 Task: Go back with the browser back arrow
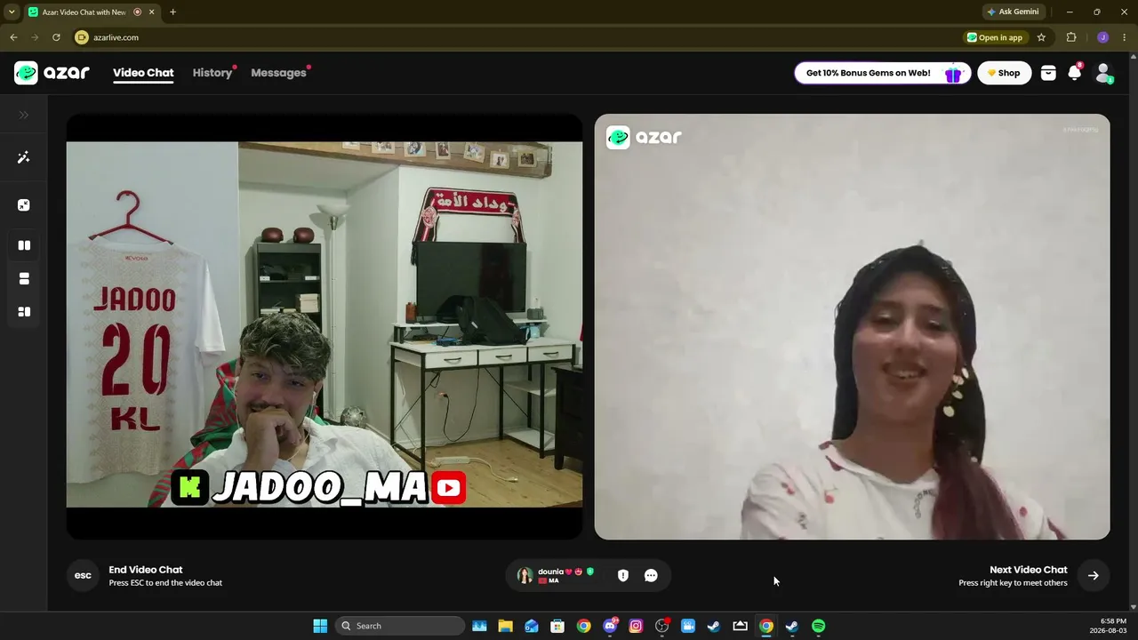13,37
